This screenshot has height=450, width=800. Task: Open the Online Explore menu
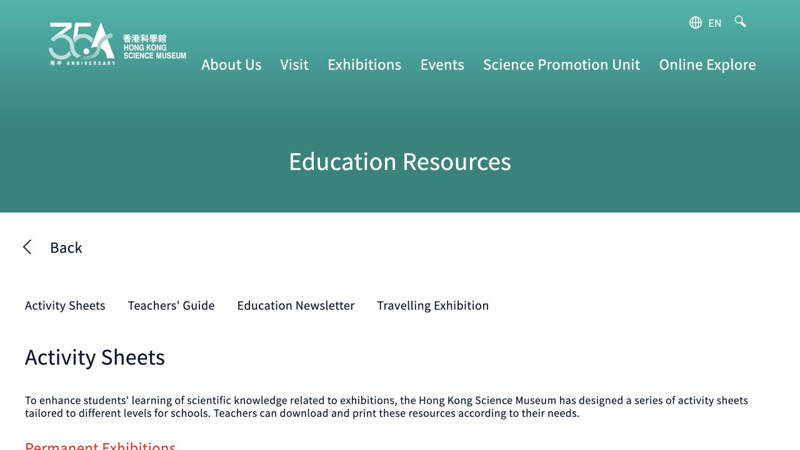coord(707,64)
